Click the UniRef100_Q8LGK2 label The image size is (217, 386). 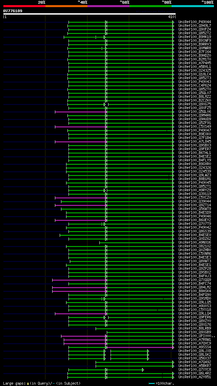coord(195,354)
